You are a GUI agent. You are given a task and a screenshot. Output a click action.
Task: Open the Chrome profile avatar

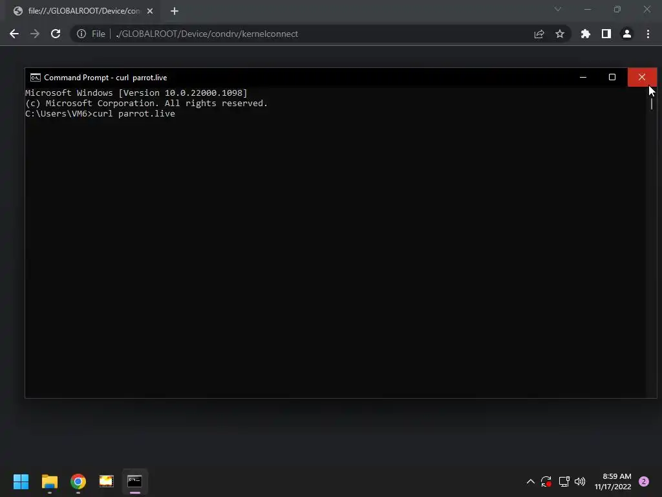click(x=627, y=34)
